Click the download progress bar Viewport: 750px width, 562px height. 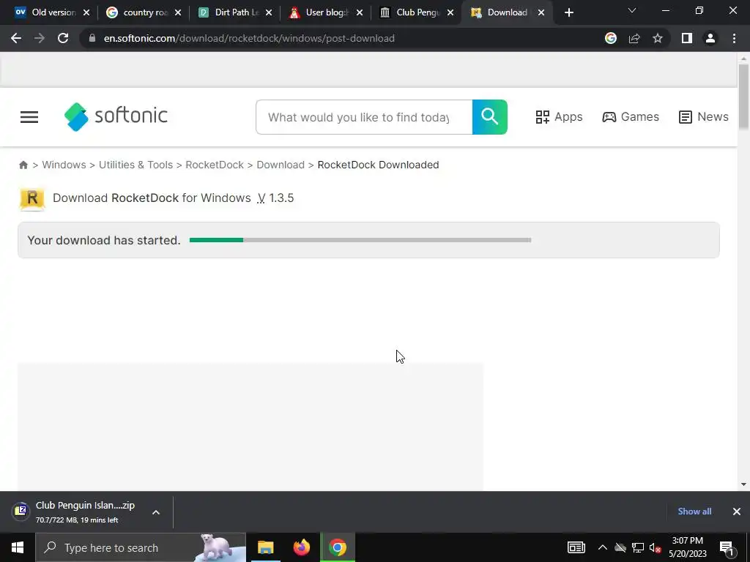pyautogui.click(x=360, y=240)
